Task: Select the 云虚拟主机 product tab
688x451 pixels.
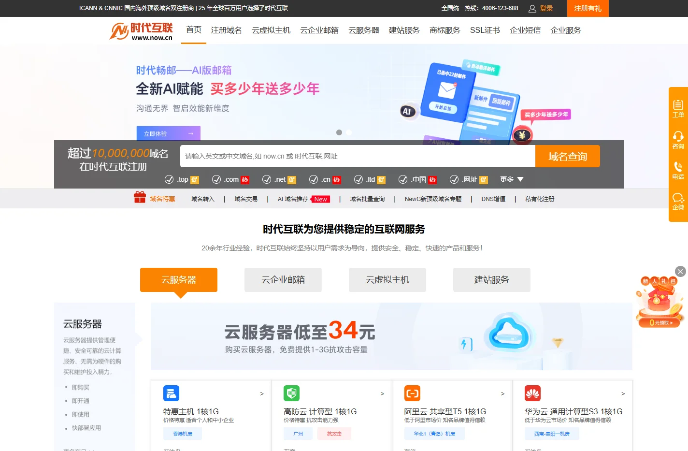Action: click(x=387, y=280)
